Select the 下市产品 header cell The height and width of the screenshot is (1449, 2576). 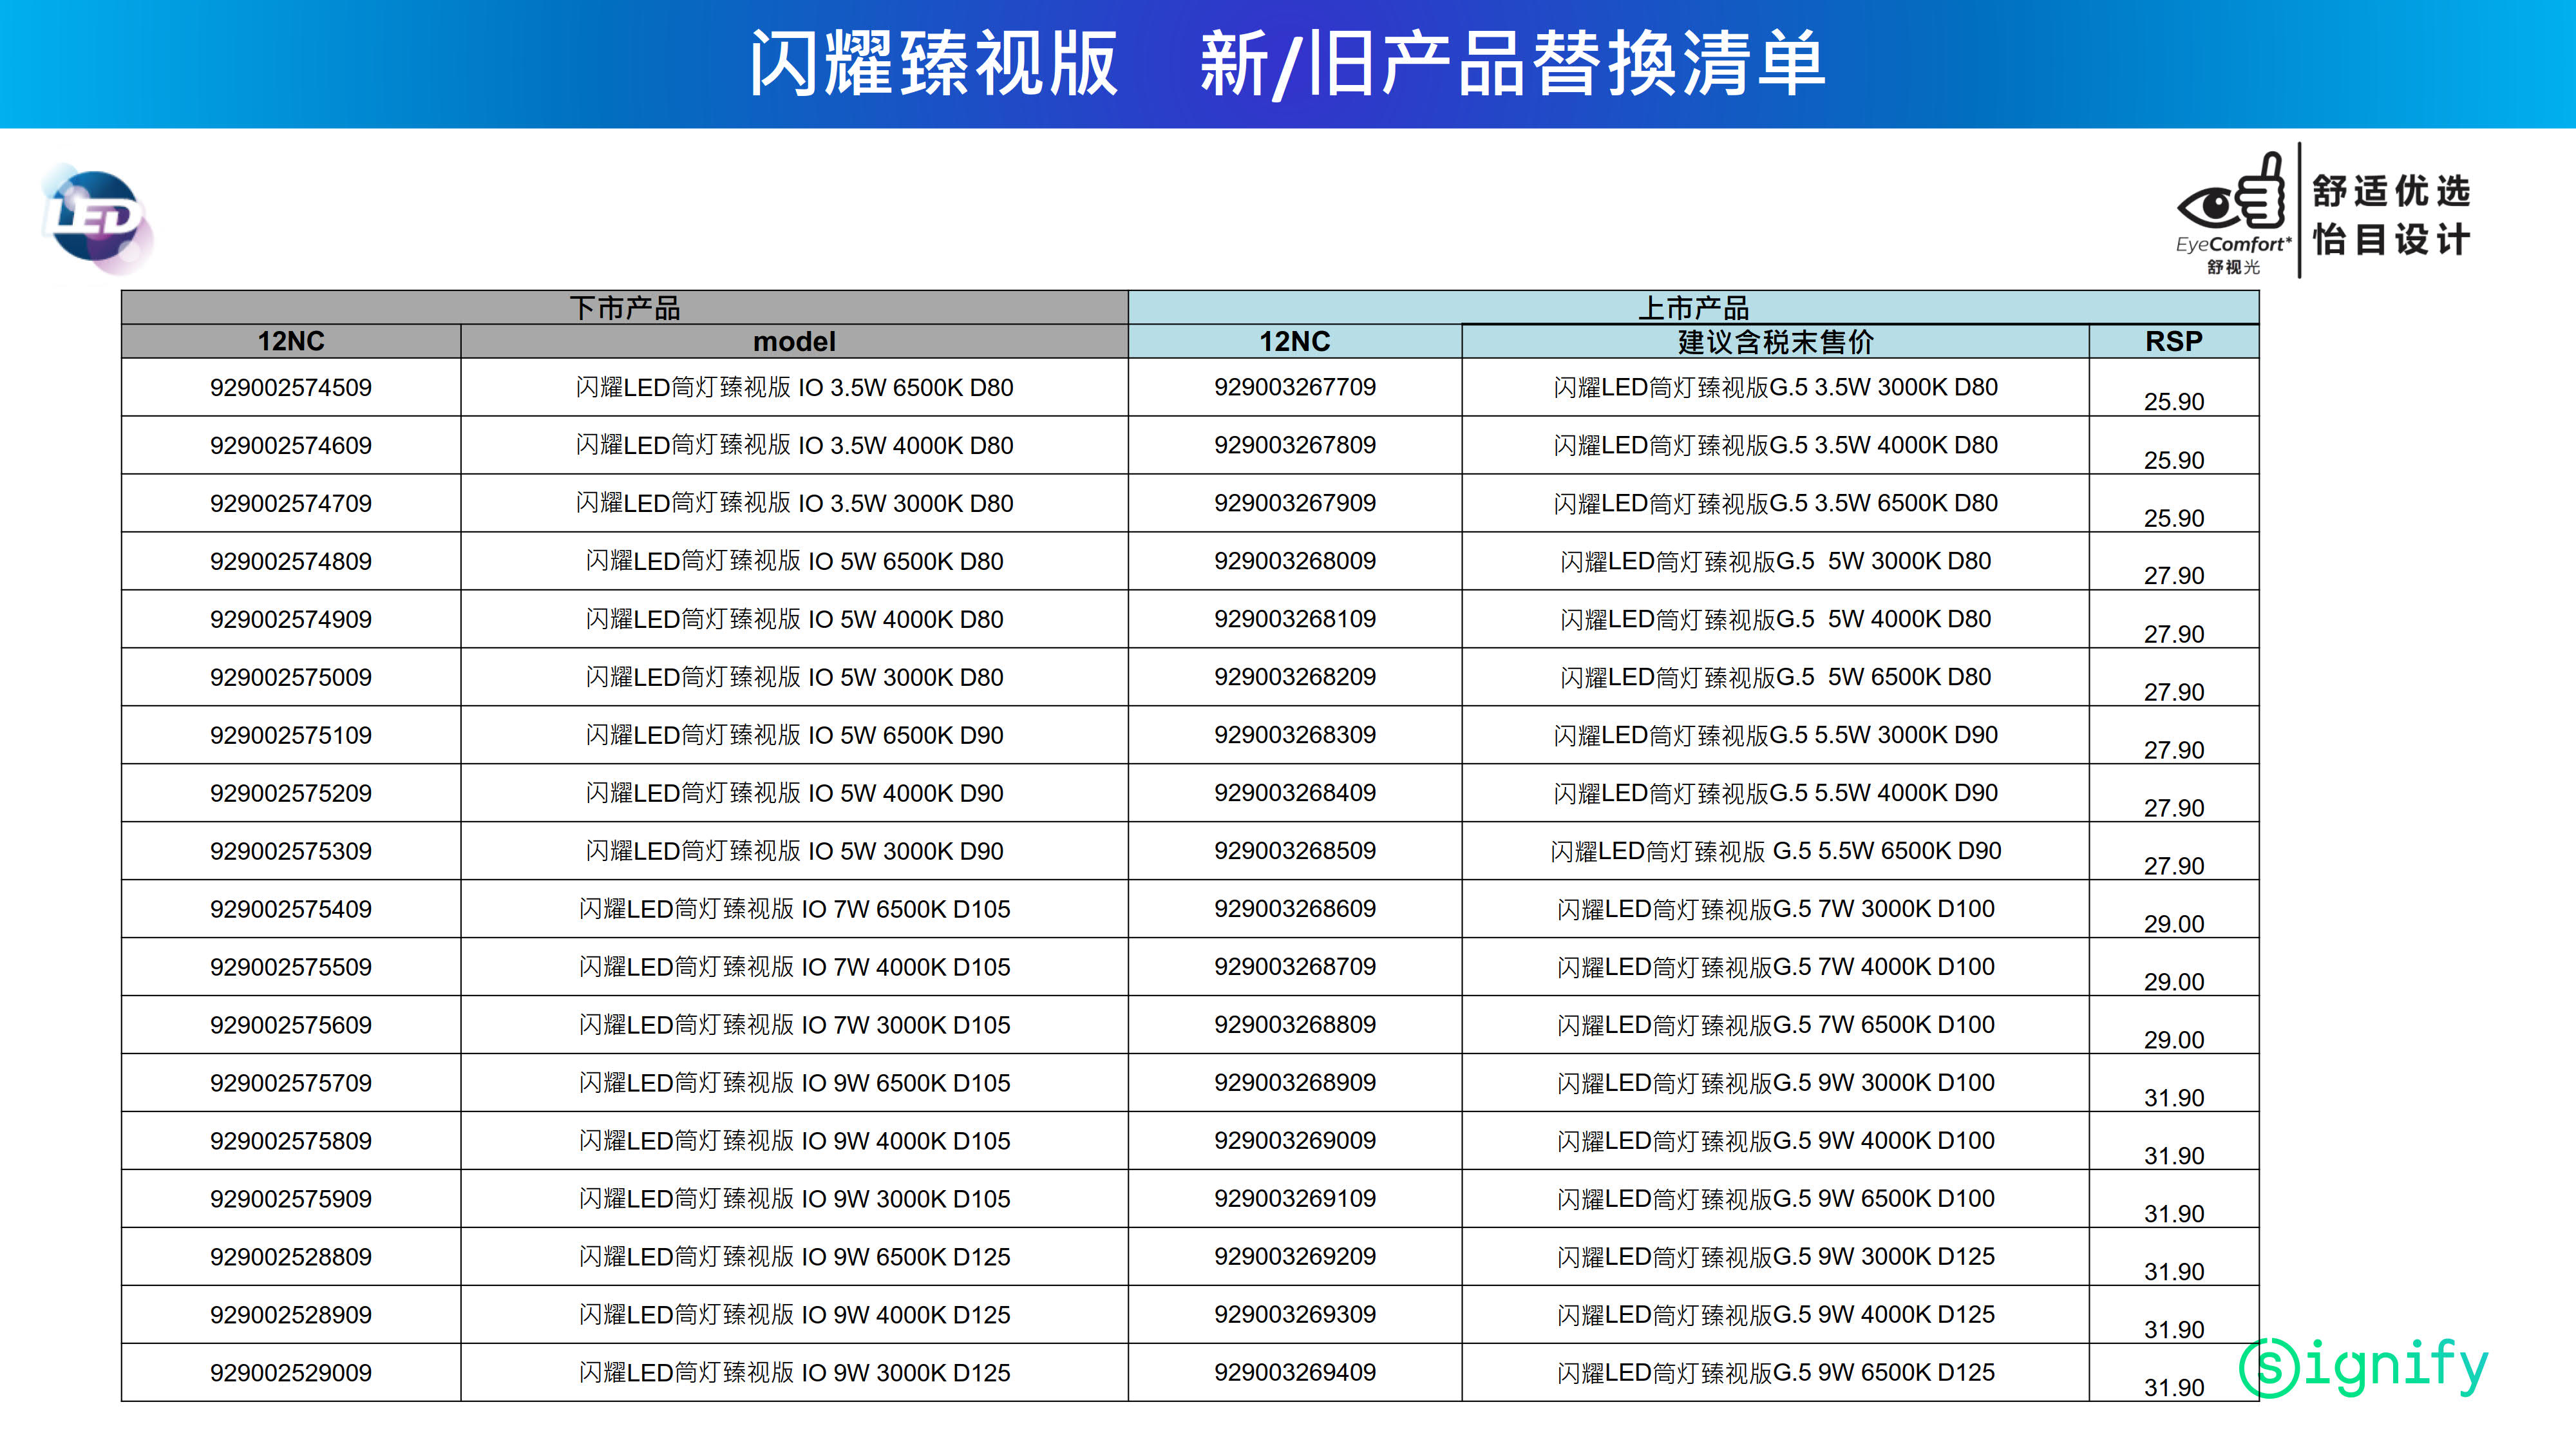(x=625, y=308)
